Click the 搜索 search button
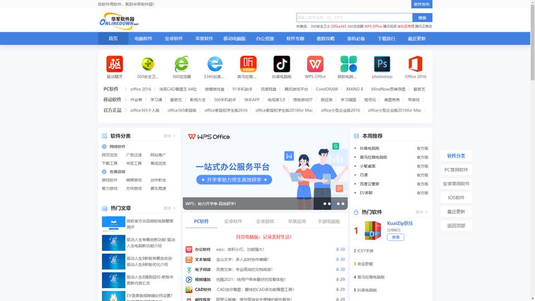 tap(422, 18)
